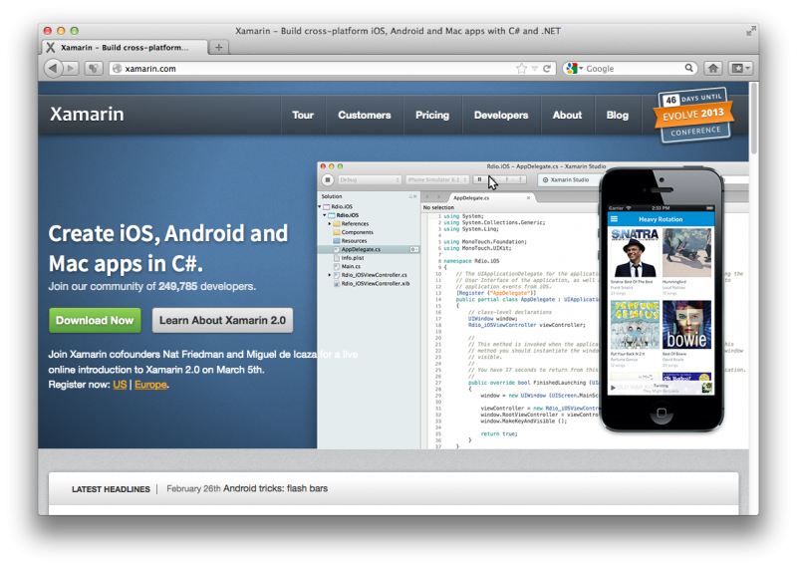Click the iPhone home button

[662, 413]
